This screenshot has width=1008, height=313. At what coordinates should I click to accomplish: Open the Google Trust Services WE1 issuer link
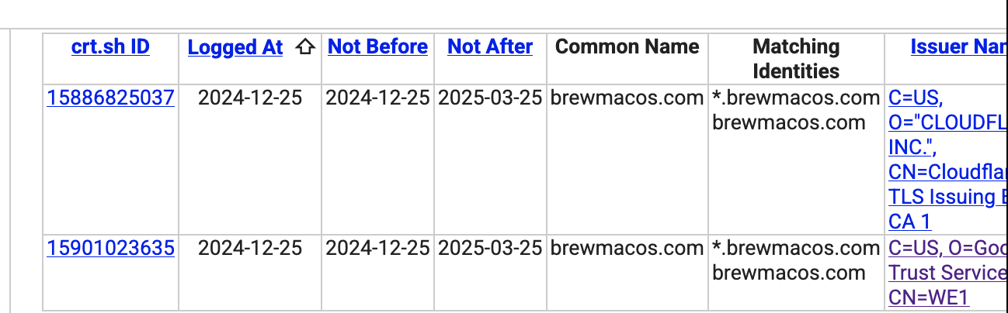(946, 273)
